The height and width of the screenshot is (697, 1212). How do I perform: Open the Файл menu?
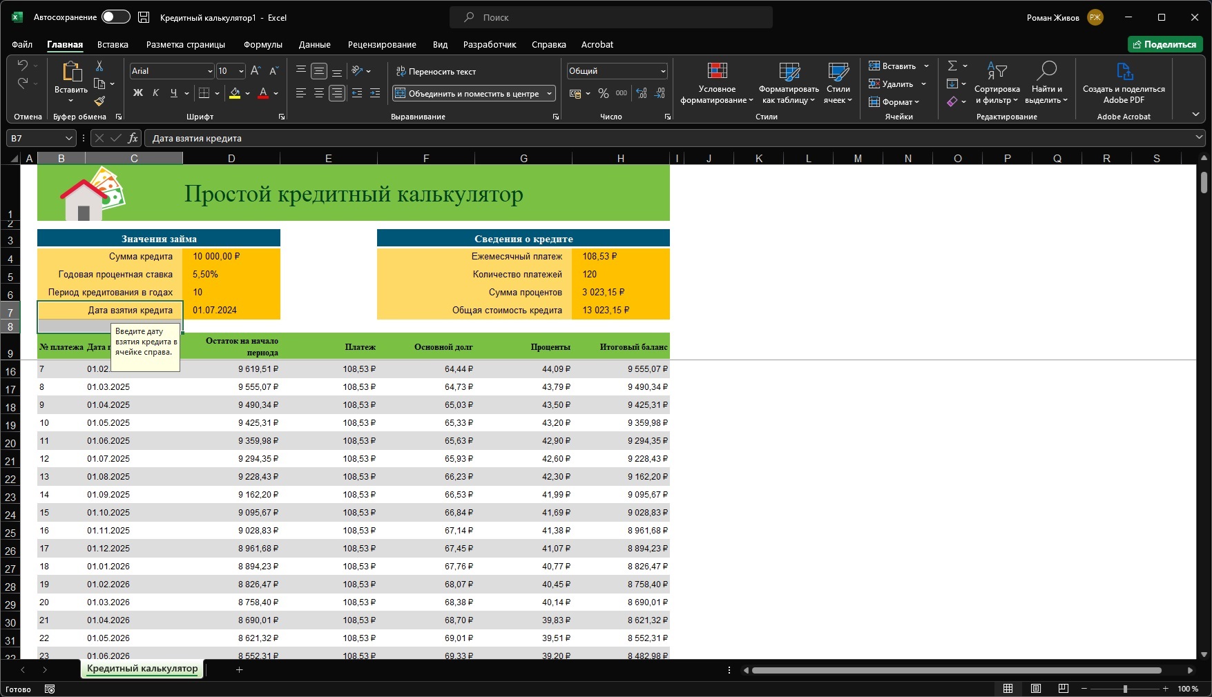22,44
